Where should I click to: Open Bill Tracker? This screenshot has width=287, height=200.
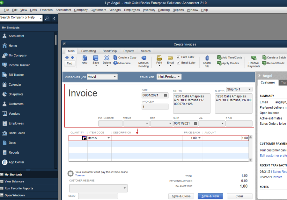click(x=13, y=75)
